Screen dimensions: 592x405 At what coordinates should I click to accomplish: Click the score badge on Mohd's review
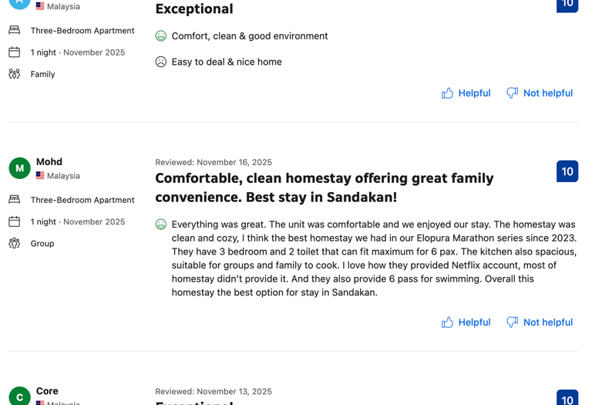[567, 171]
